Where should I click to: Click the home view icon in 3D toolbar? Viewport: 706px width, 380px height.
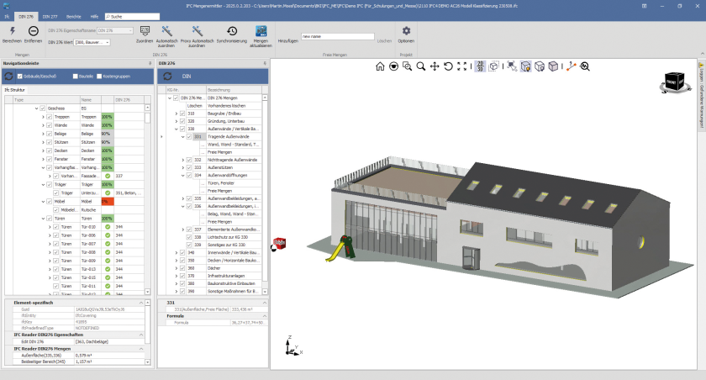pos(380,66)
